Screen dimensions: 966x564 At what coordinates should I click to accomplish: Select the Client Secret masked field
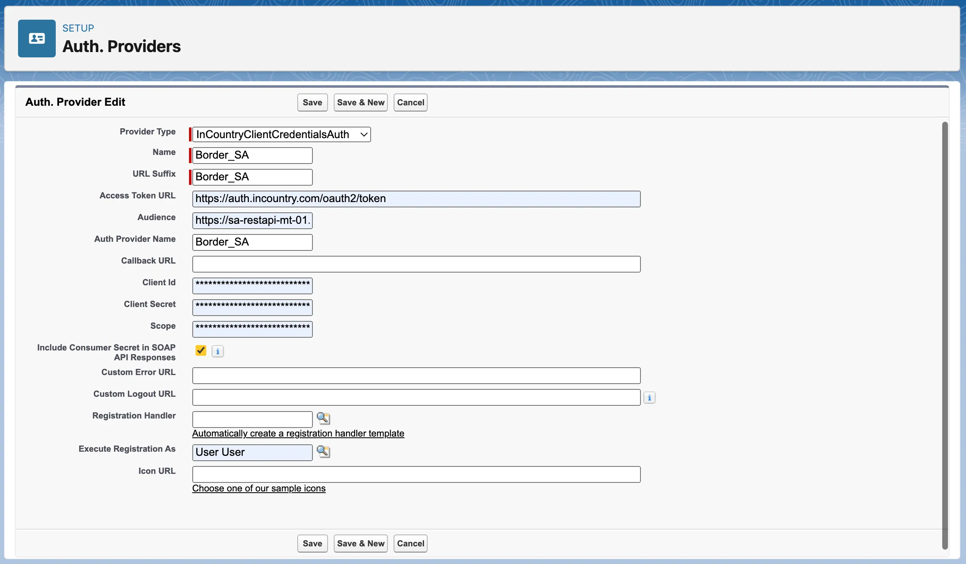253,307
